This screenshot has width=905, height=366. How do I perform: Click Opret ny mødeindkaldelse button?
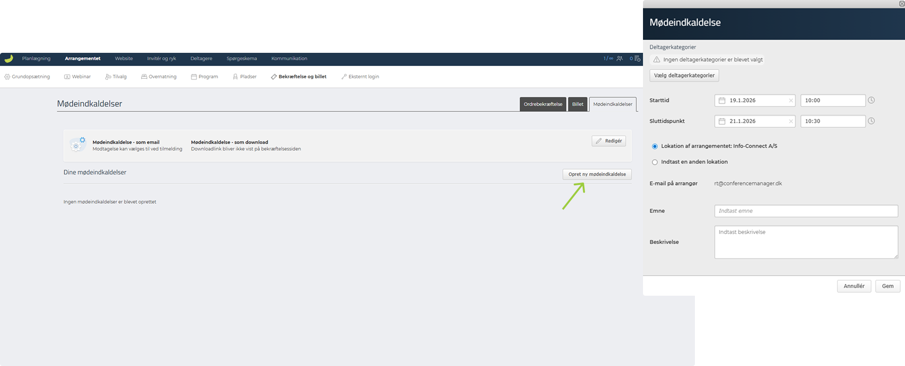[x=597, y=175]
